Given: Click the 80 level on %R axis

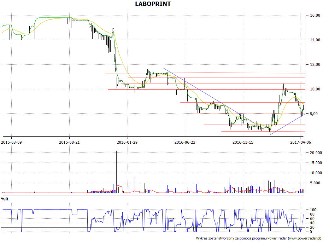Looking at the screenshot, I should pos(312,214).
